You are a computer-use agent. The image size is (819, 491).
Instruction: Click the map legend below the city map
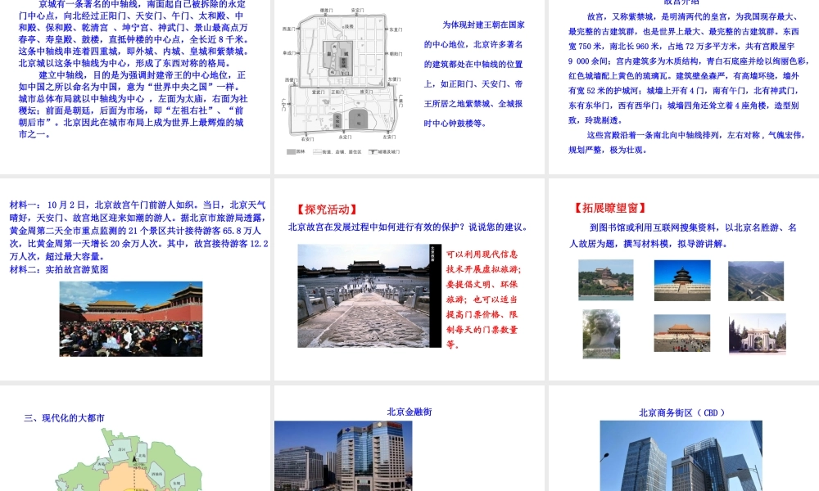(x=343, y=152)
